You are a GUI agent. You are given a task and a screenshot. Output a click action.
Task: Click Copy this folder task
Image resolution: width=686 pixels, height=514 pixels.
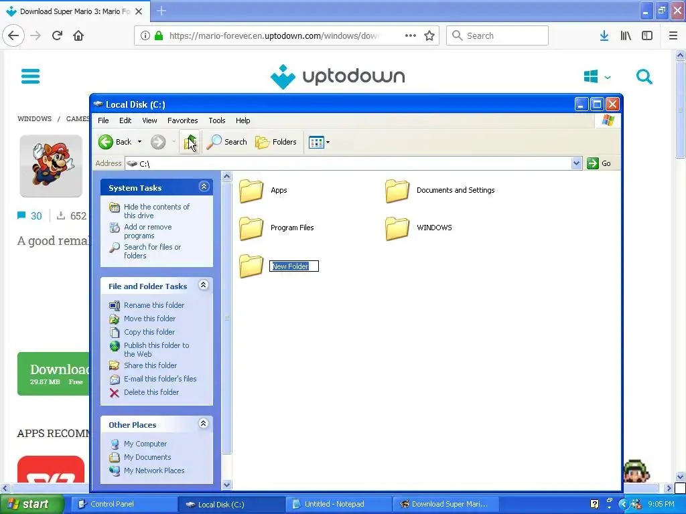149,332
